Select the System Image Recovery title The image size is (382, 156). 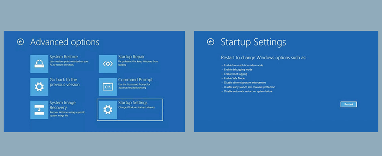click(x=63, y=105)
